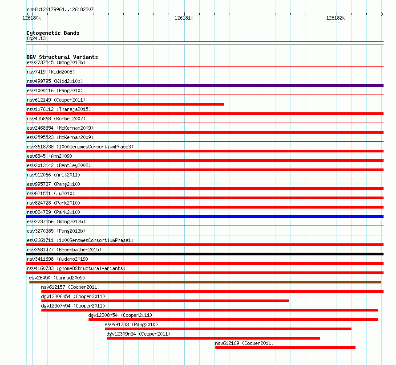The width and height of the screenshot is (396, 365).
Task: Select nsv821551 (Ju2010) label
Action: [x=51, y=193]
